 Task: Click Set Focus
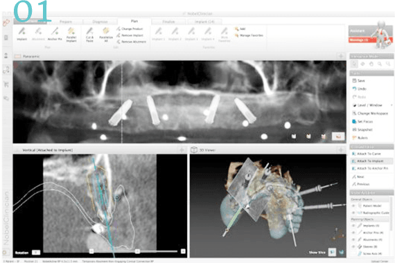(x=362, y=121)
